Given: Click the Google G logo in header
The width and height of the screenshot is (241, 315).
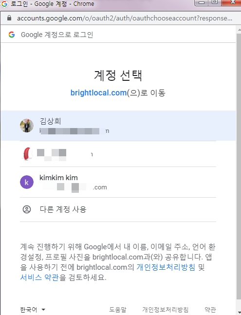Looking at the screenshot, I should 12,35.
